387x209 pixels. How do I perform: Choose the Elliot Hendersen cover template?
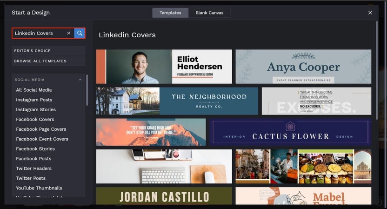click(x=164, y=67)
